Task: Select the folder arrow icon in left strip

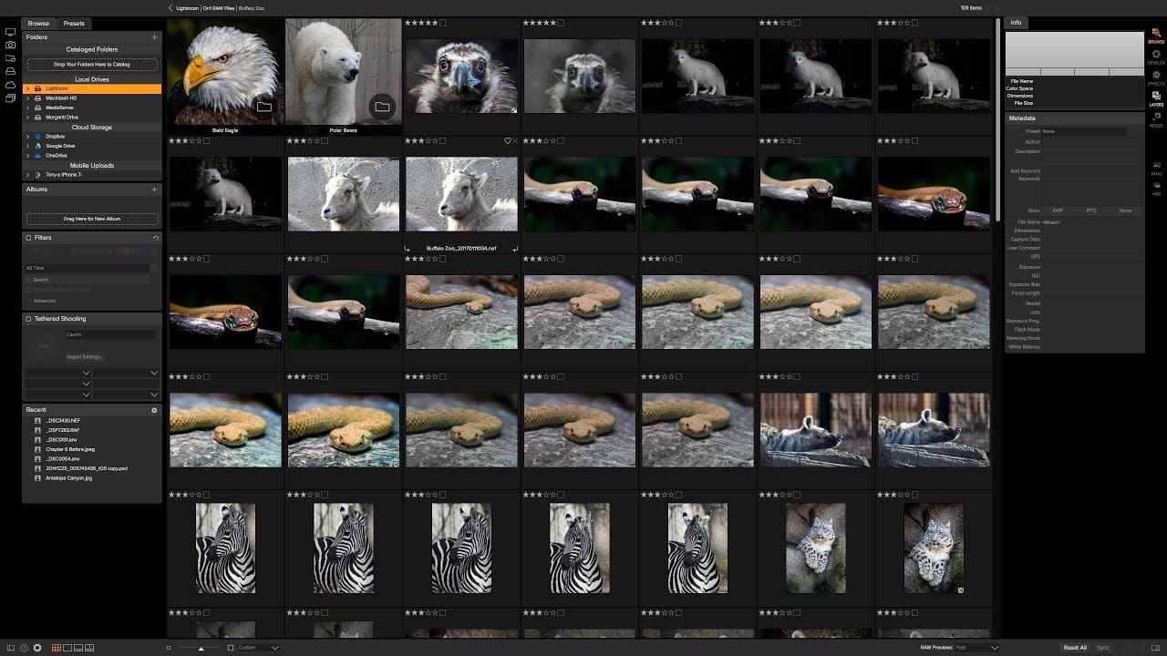Action: tap(10, 57)
